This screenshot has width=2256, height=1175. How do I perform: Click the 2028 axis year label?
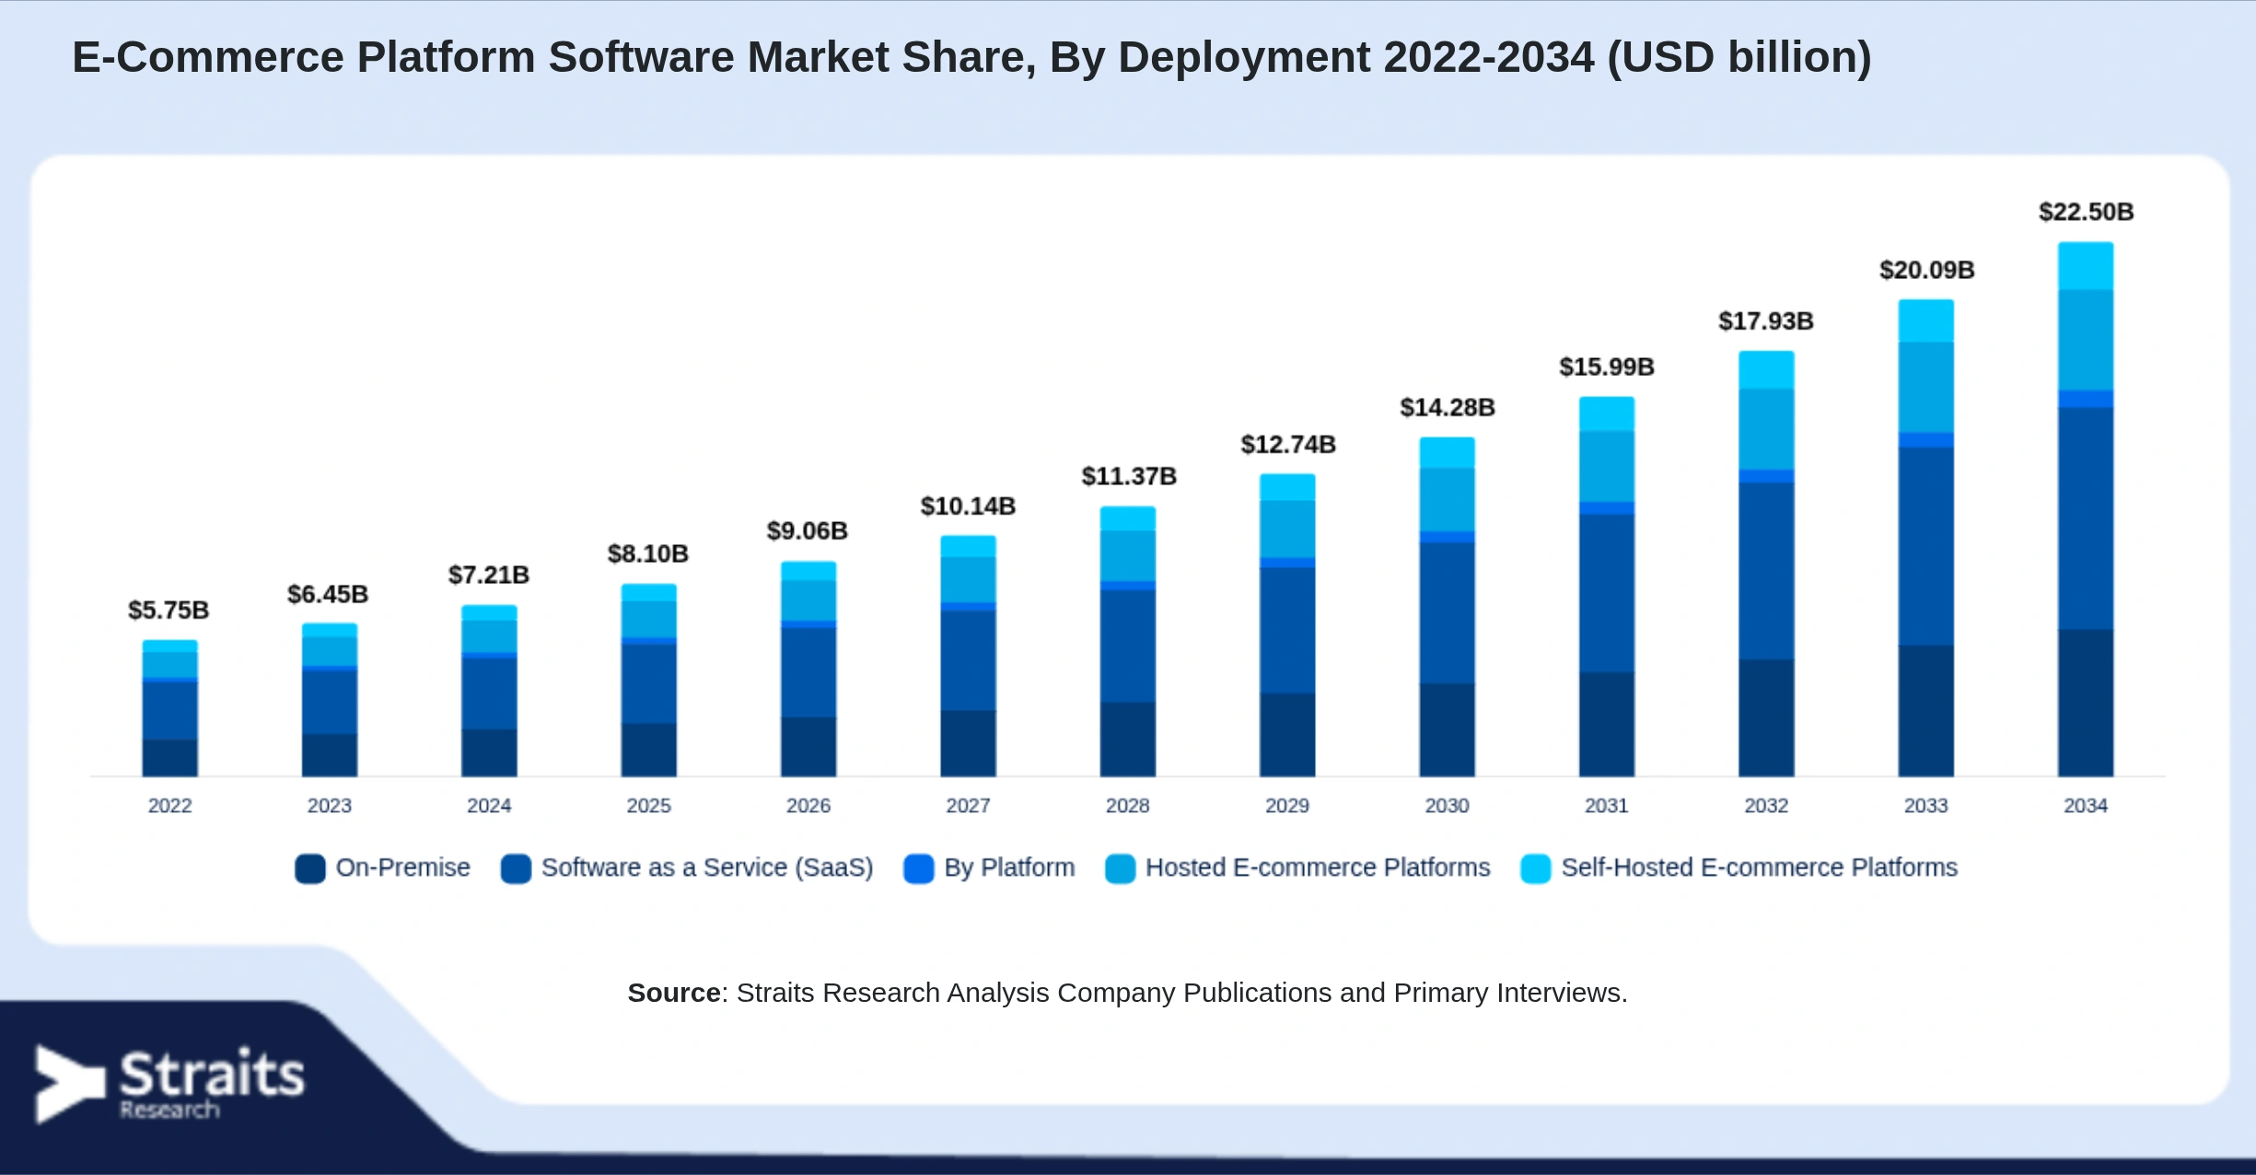(x=1128, y=806)
